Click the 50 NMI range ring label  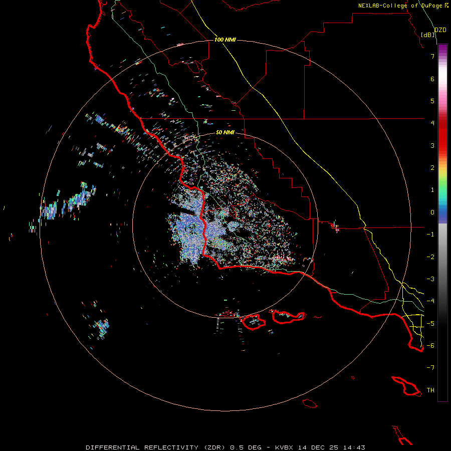[x=225, y=132]
